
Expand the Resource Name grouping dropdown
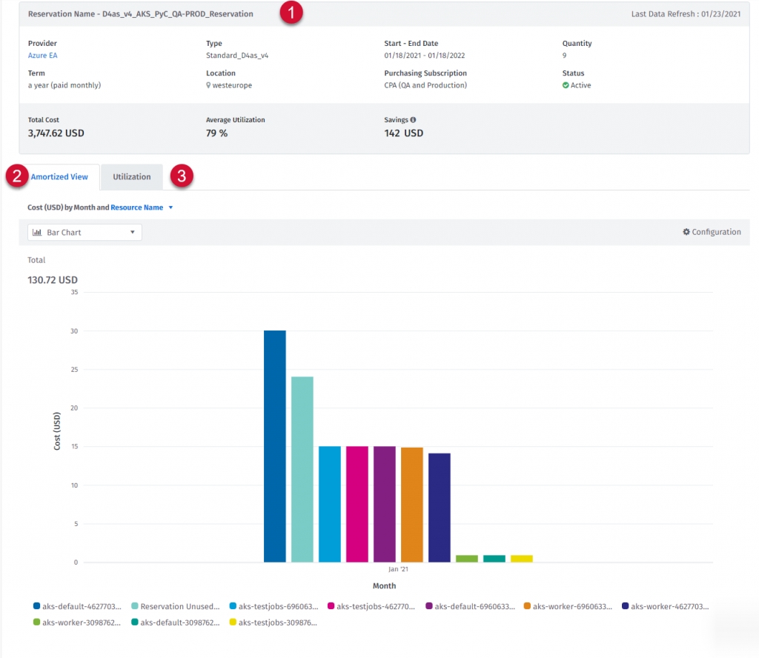136,207
